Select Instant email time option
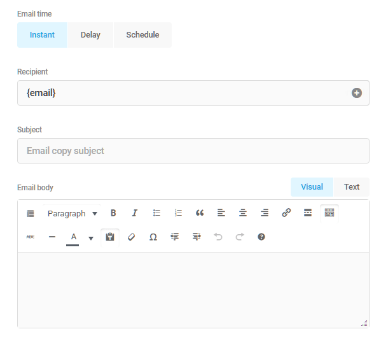Screen dimensions: 388x343 pos(42,35)
